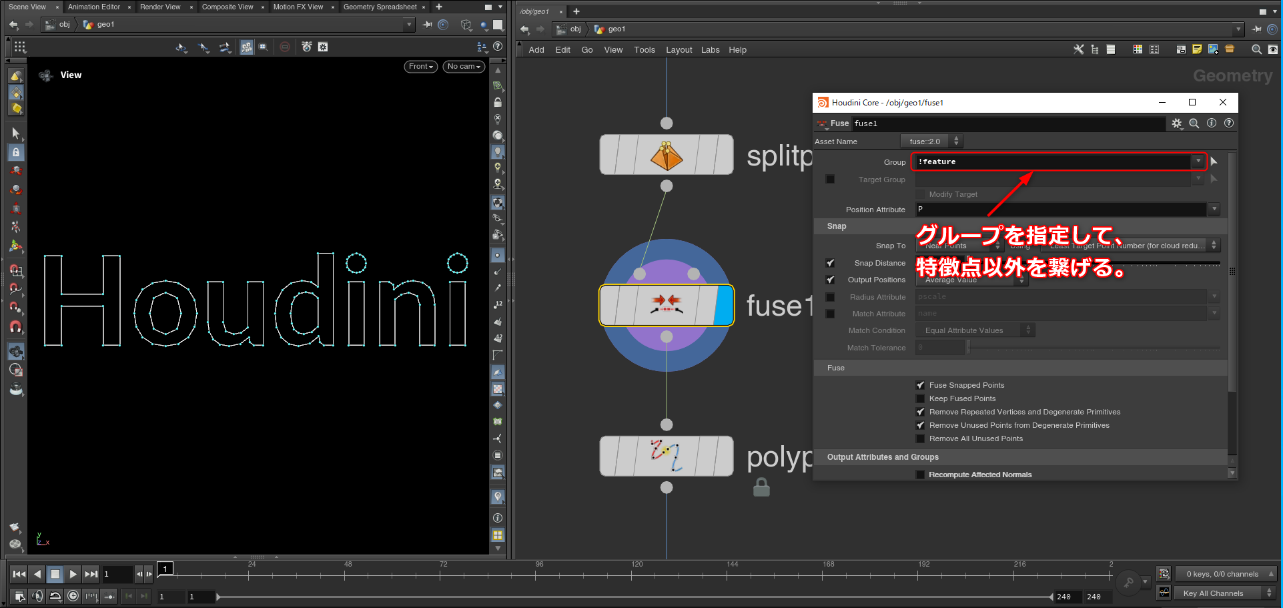The height and width of the screenshot is (608, 1283).
Task: Click the fuse1 node icon
Action: click(x=667, y=305)
